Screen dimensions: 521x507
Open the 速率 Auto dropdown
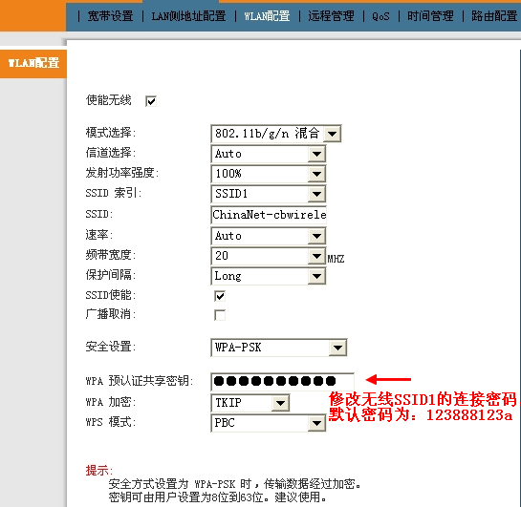(268, 236)
